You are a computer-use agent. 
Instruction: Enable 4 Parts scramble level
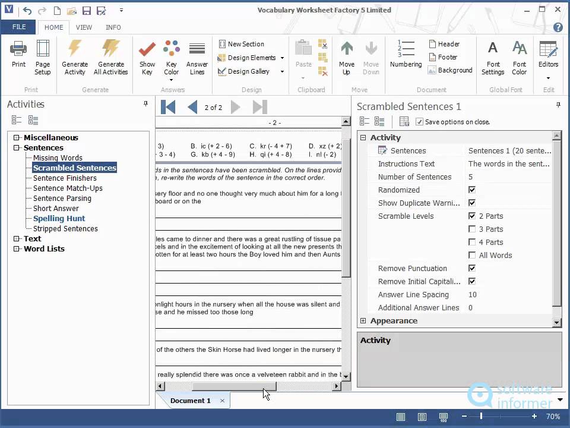[x=472, y=242]
